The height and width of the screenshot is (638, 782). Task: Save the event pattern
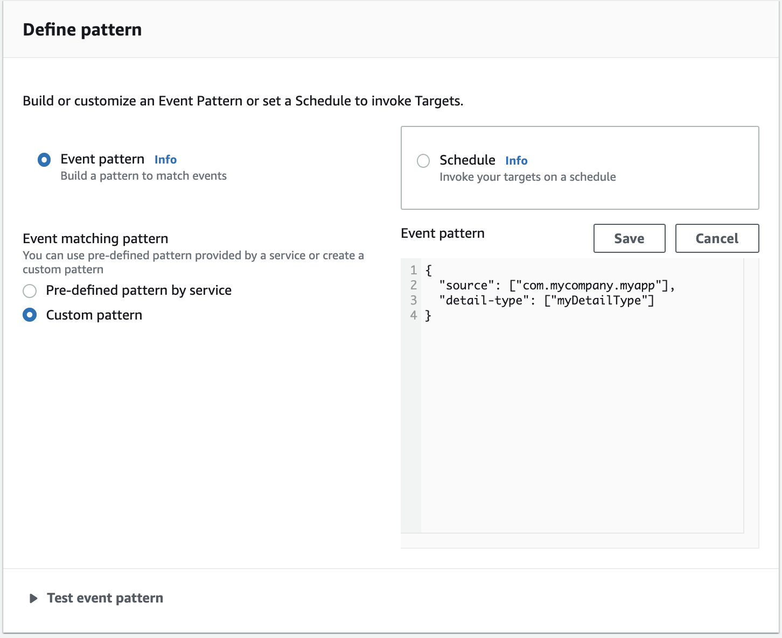[629, 238]
